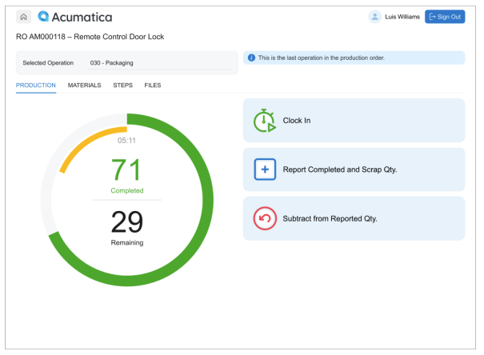Click the Clock In stopwatch icon
This screenshot has width=484, height=355.
[x=265, y=121]
